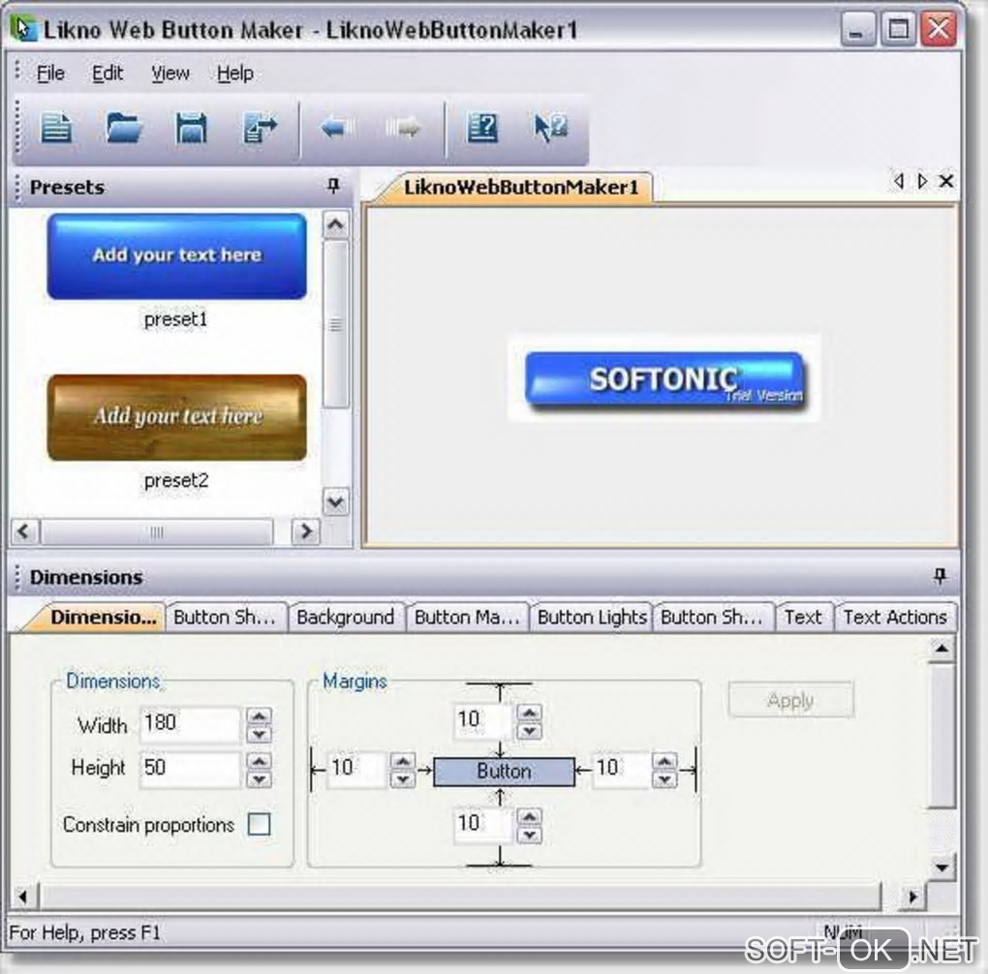This screenshot has width=988, height=974.
Task: Click Presets horizontal scroll right arrow
Action: (306, 532)
